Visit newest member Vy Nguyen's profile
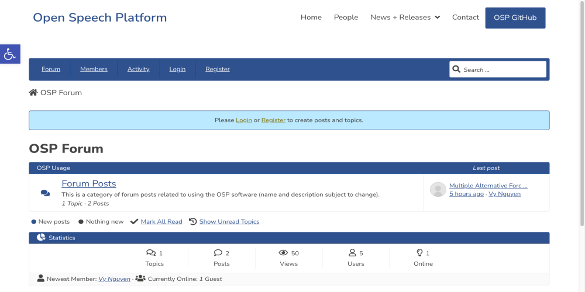 (x=114, y=279)
